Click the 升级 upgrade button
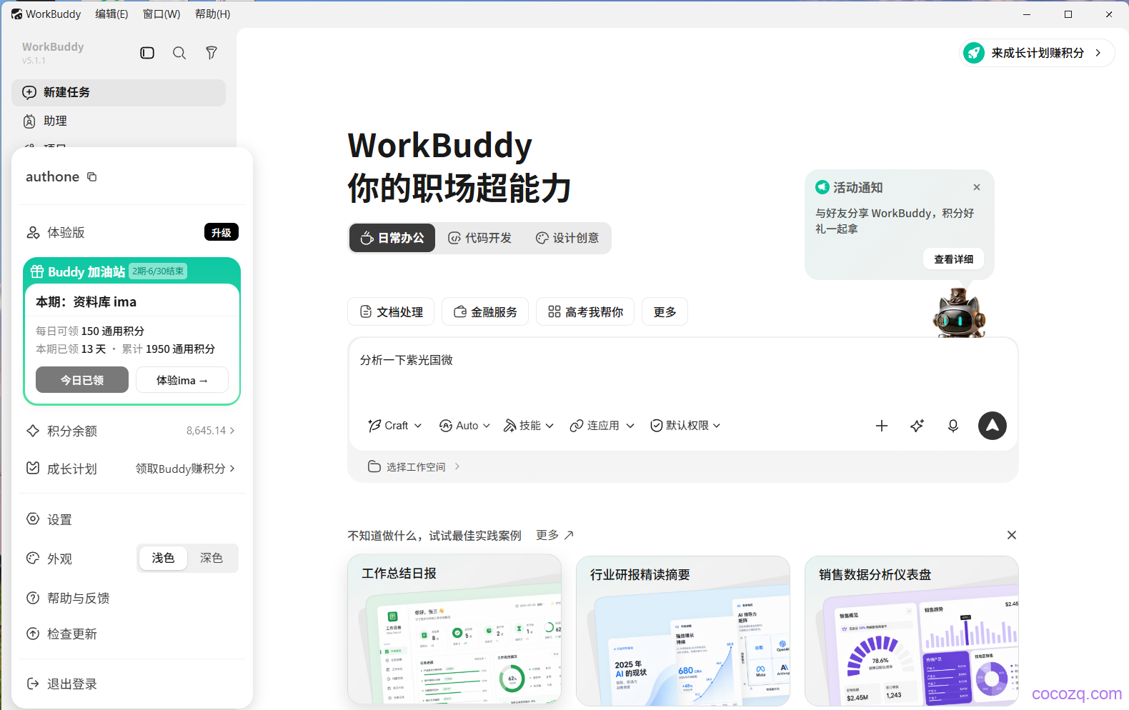Viewport: 1129px width, 710px height. (222, 232)
